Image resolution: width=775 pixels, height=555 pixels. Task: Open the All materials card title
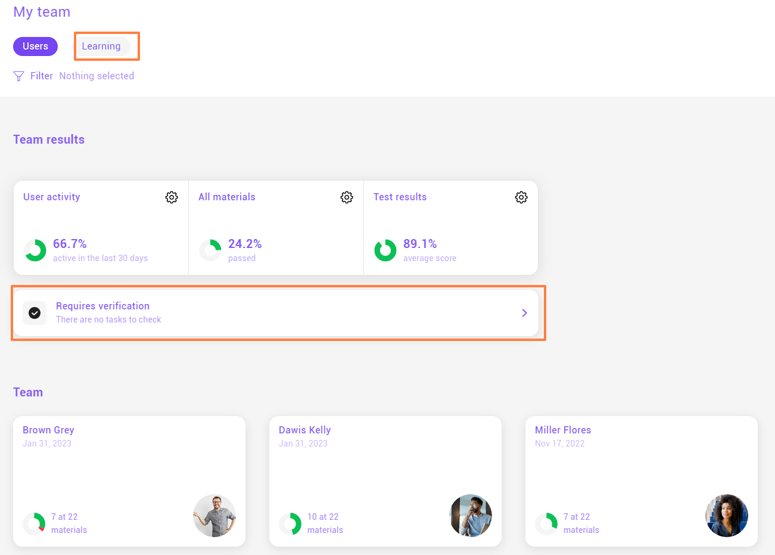click(x=227, y=197)
